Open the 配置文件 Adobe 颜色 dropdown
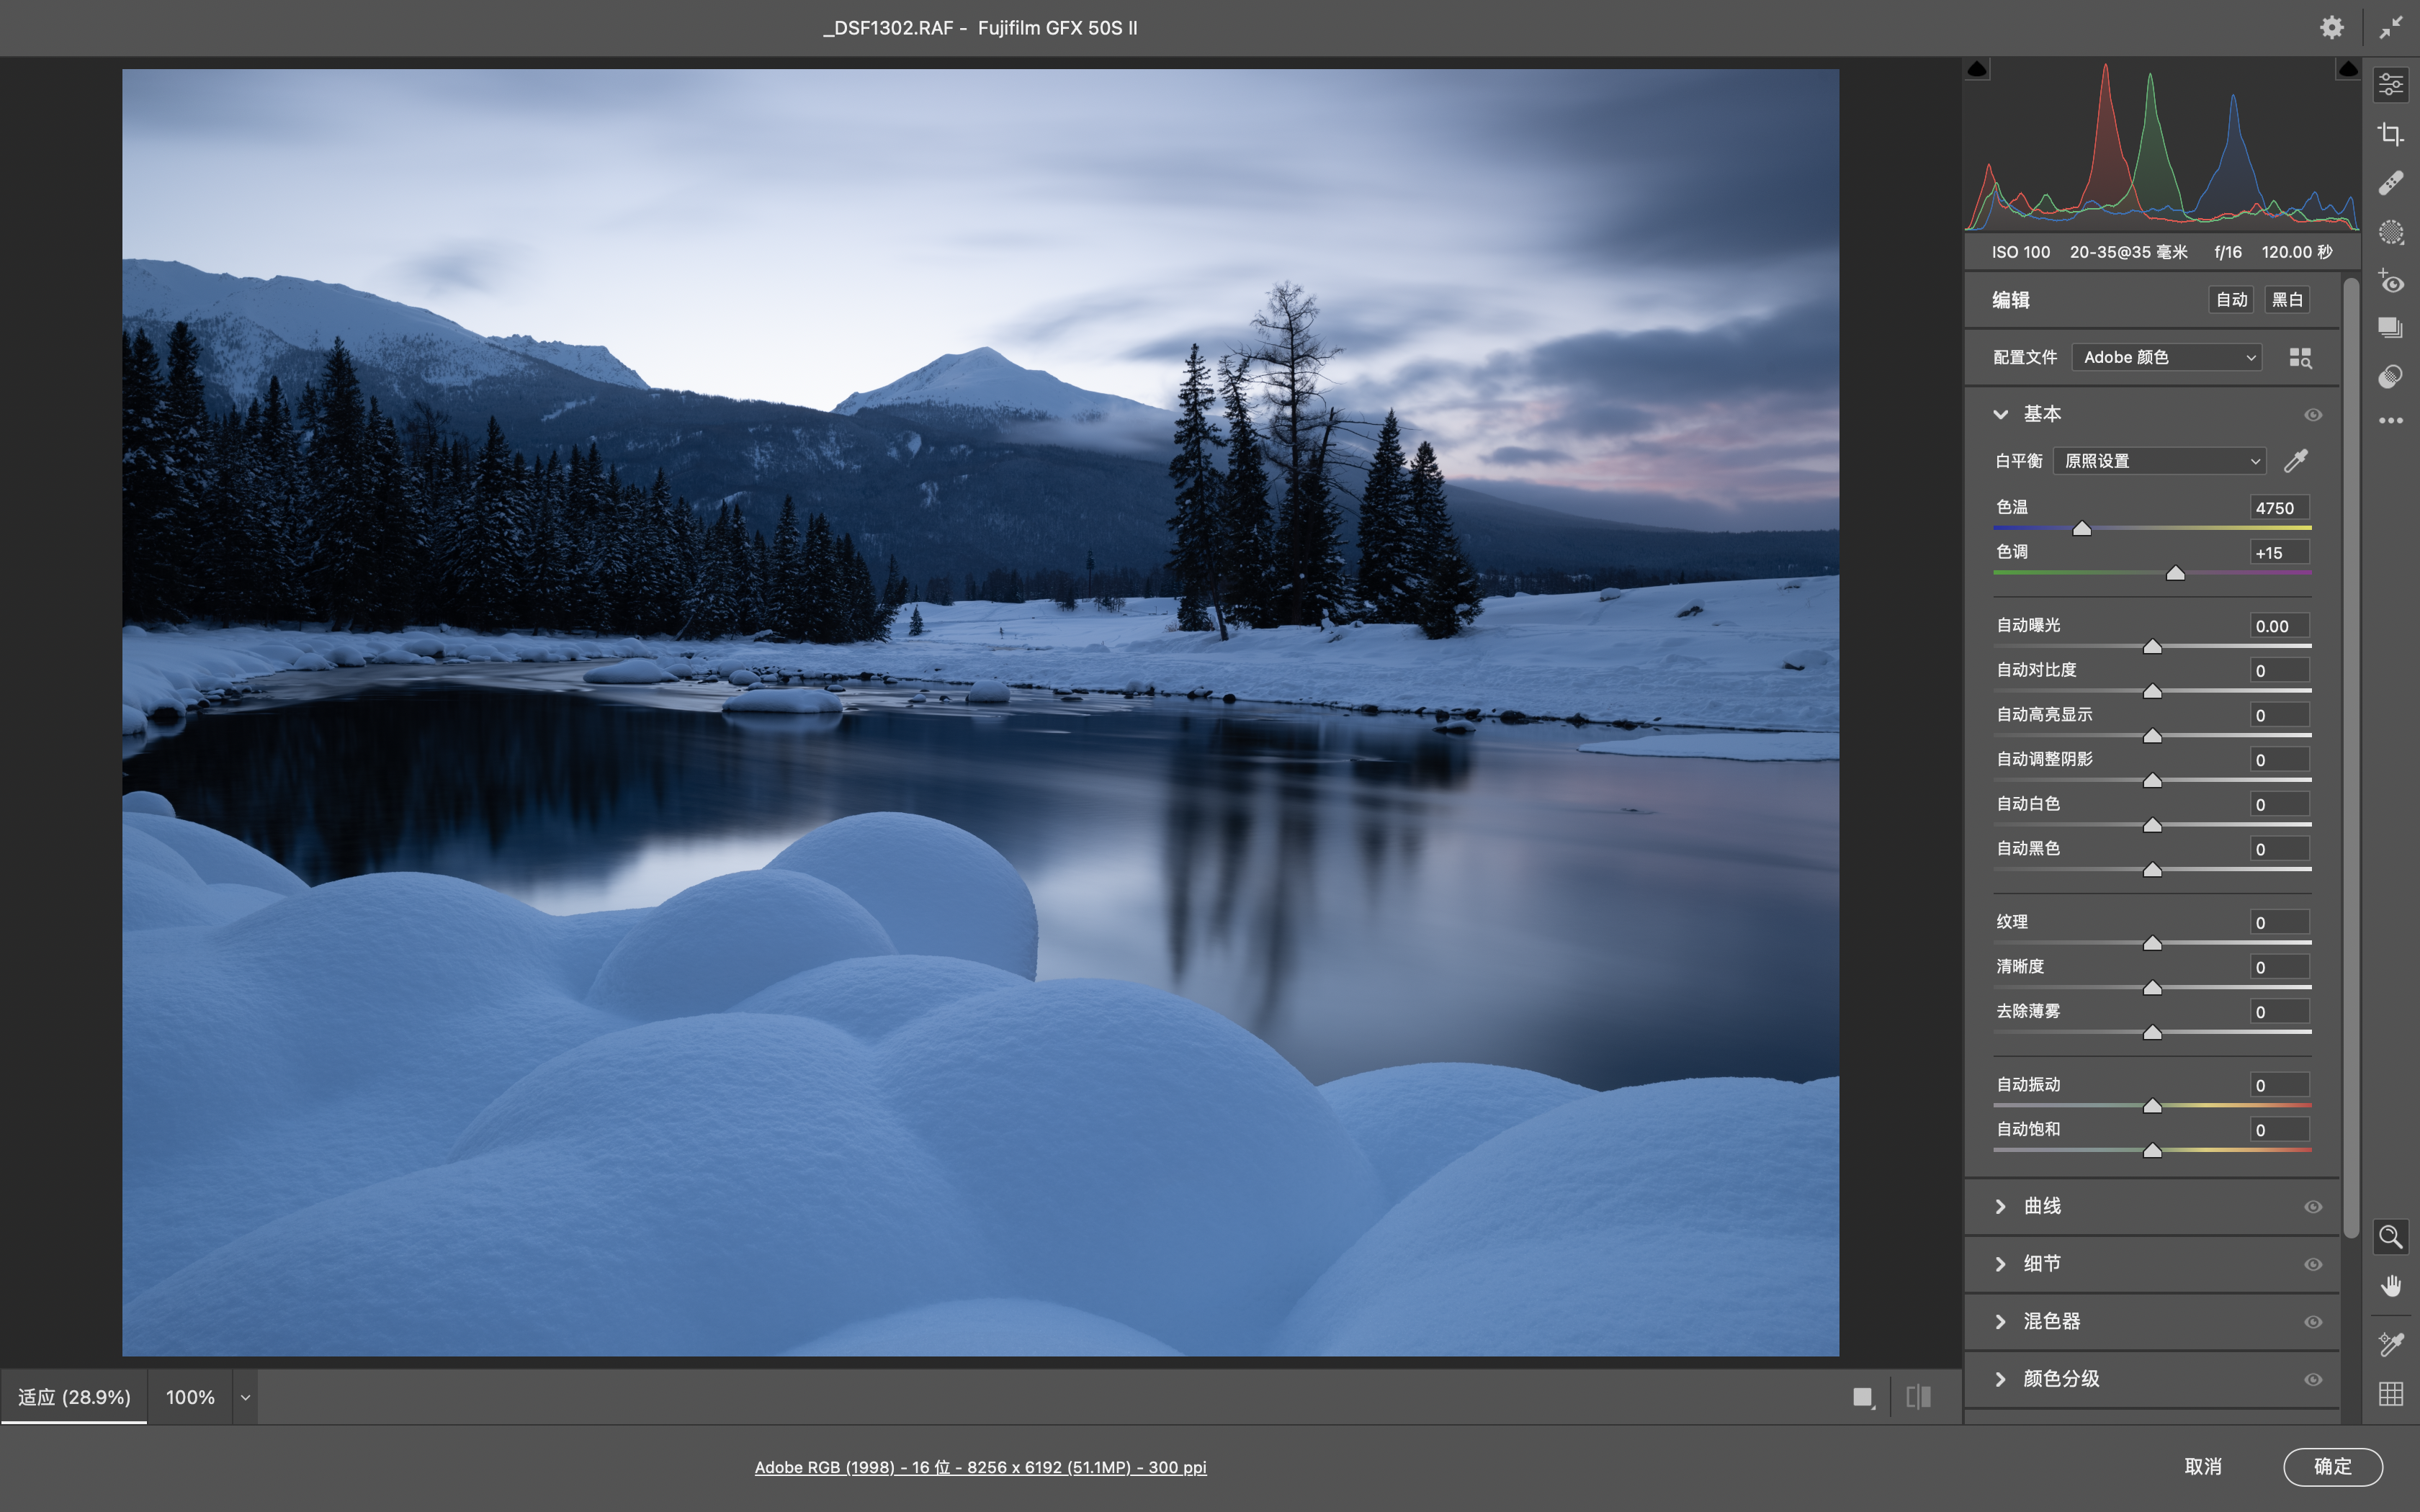 pyautogui.click(x=2166, y=358)
